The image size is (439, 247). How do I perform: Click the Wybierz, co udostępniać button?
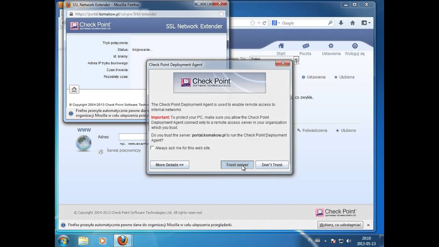340,225
